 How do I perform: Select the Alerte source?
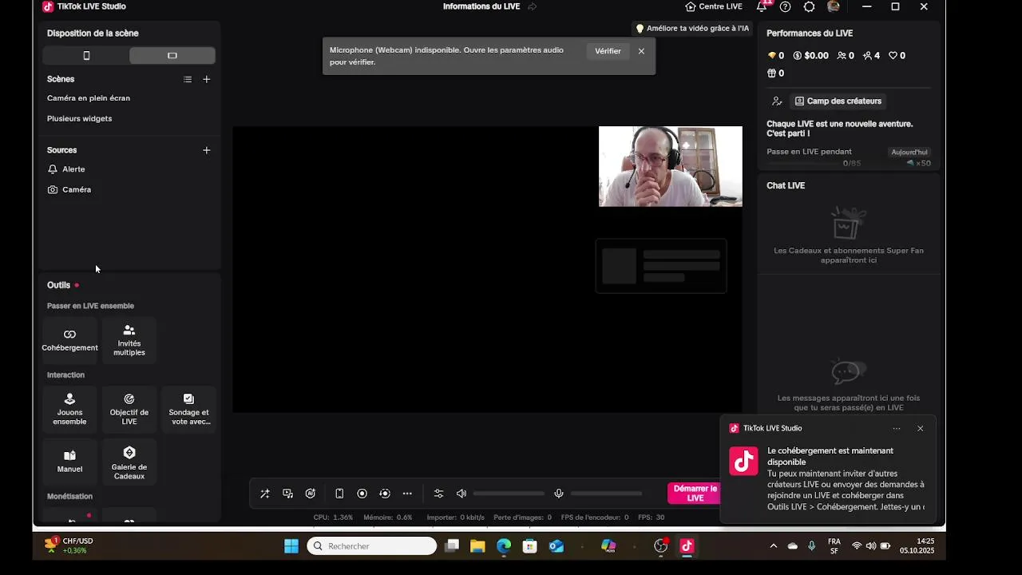pyautogui.click(x=73, y=169)
